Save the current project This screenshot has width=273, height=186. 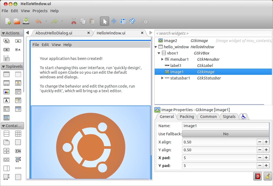tap(26, 21)
